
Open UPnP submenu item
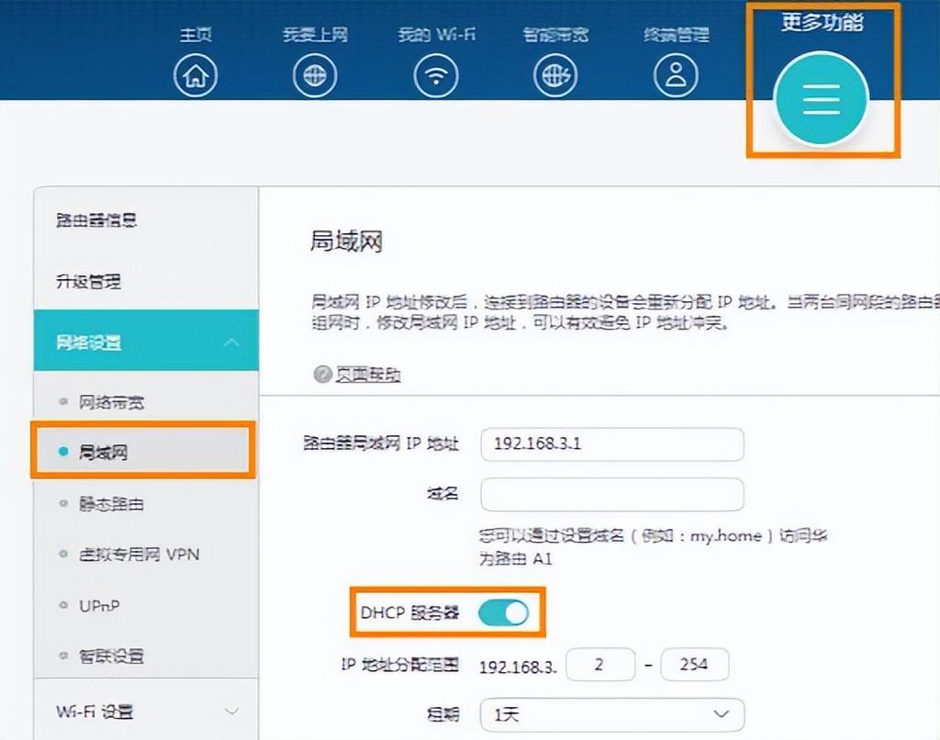coord(99,606)
